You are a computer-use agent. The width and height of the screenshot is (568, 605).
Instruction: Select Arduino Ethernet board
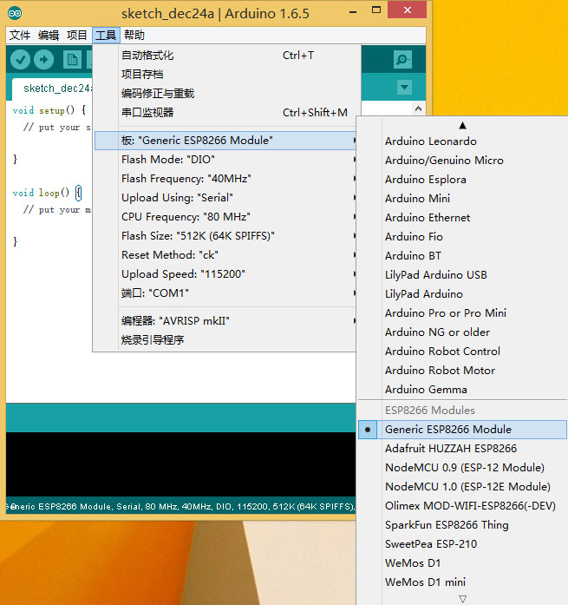(x=463, y=218)
